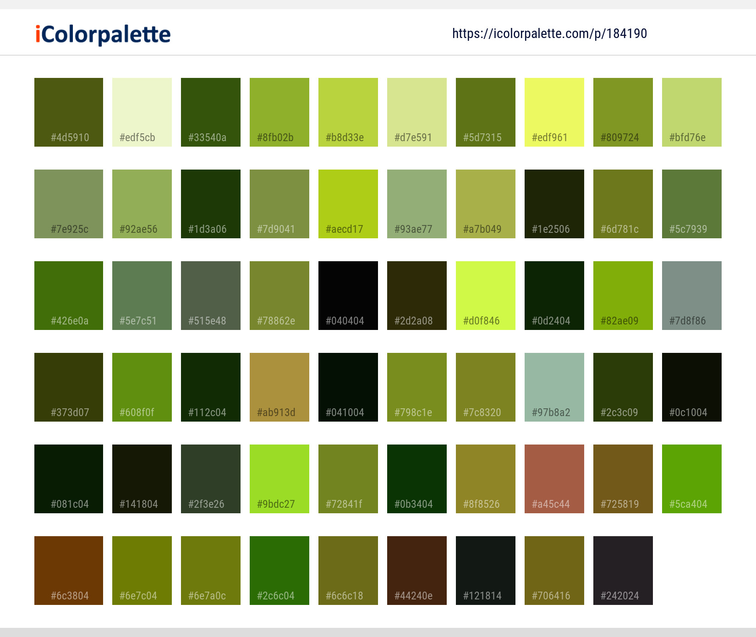This screenshot has width=756, height=637.
Task: Pick the #92ae56 swatch
Action: pos(142,204)
